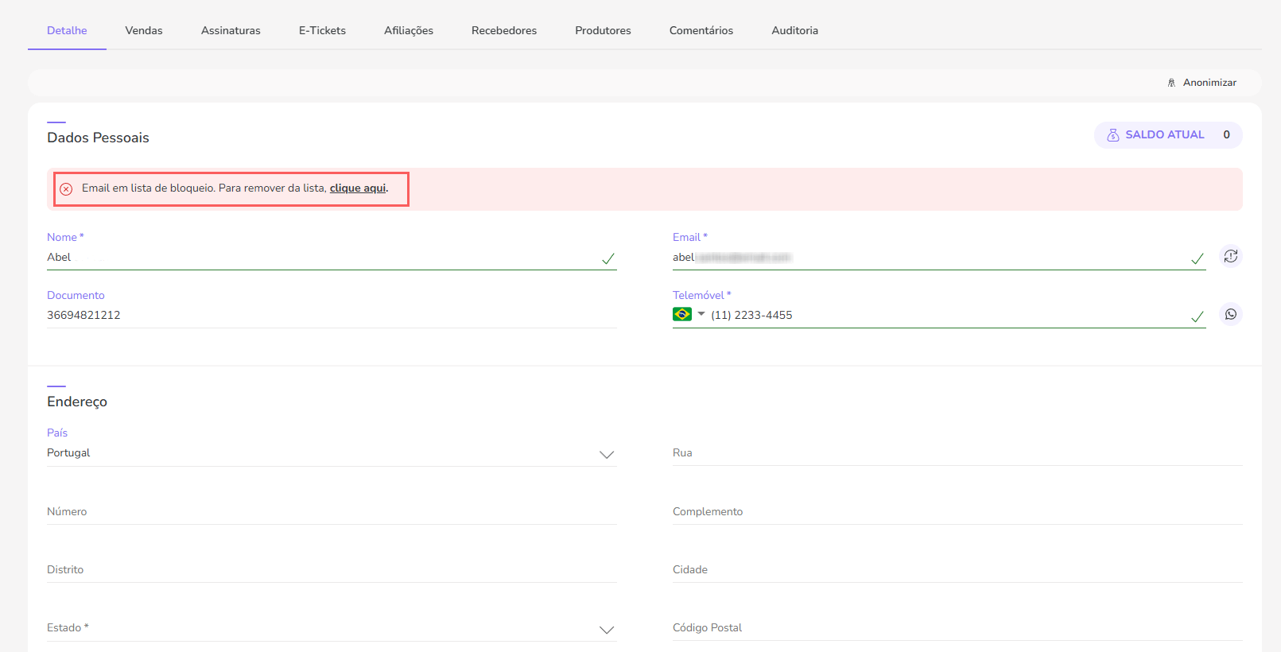Click the money bag Saldo Atual icon

(x=1113, y=135)
